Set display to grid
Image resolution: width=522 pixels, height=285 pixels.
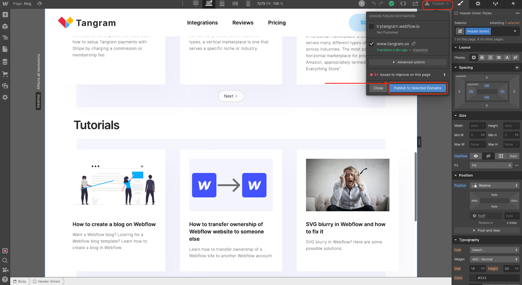[490, 57]
